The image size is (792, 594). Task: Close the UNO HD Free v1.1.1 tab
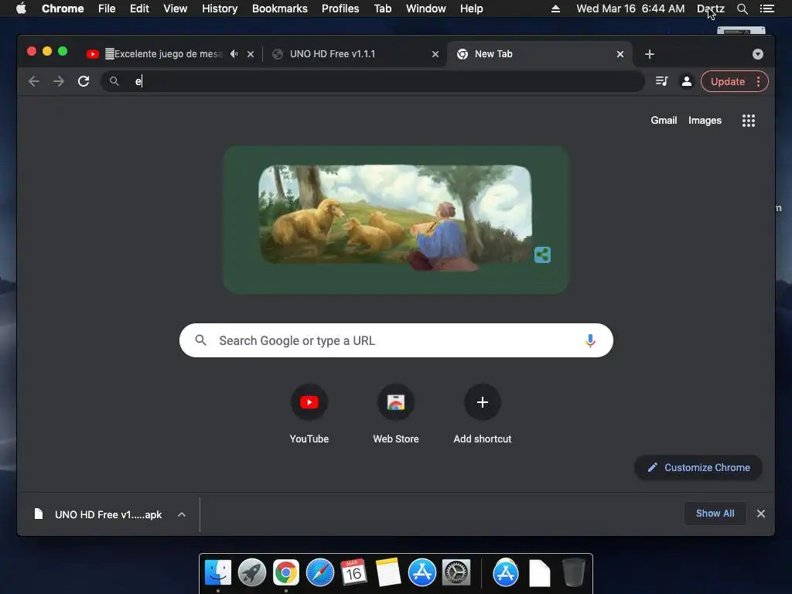(x=435, y=54)
